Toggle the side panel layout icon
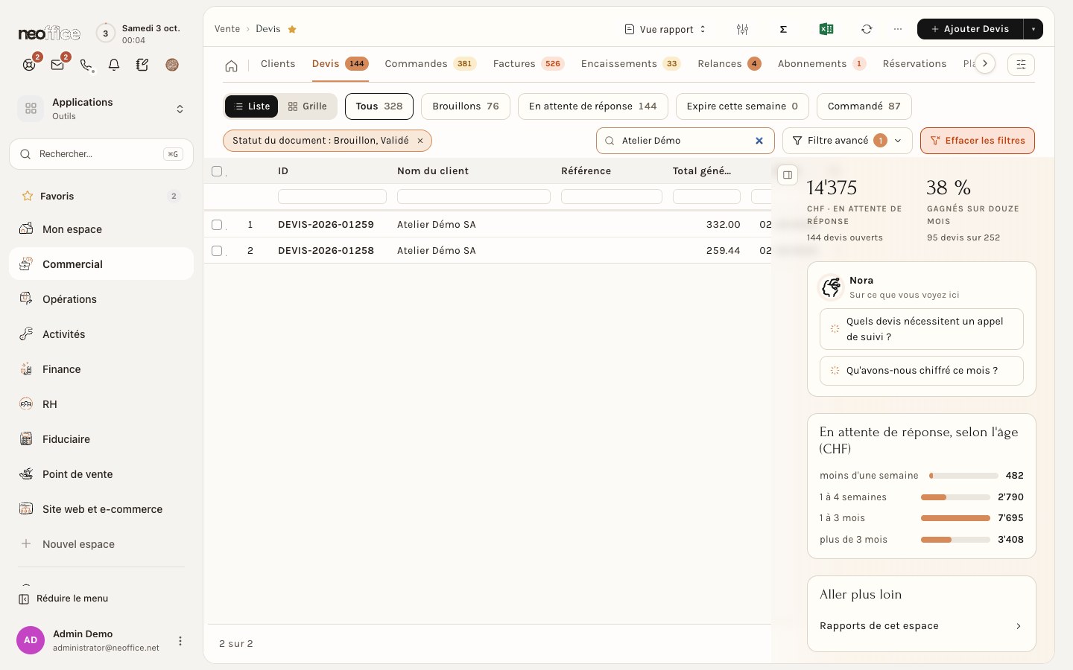Image resolution: width=1073 pixels, height=670 pixels. click(788, 175)
